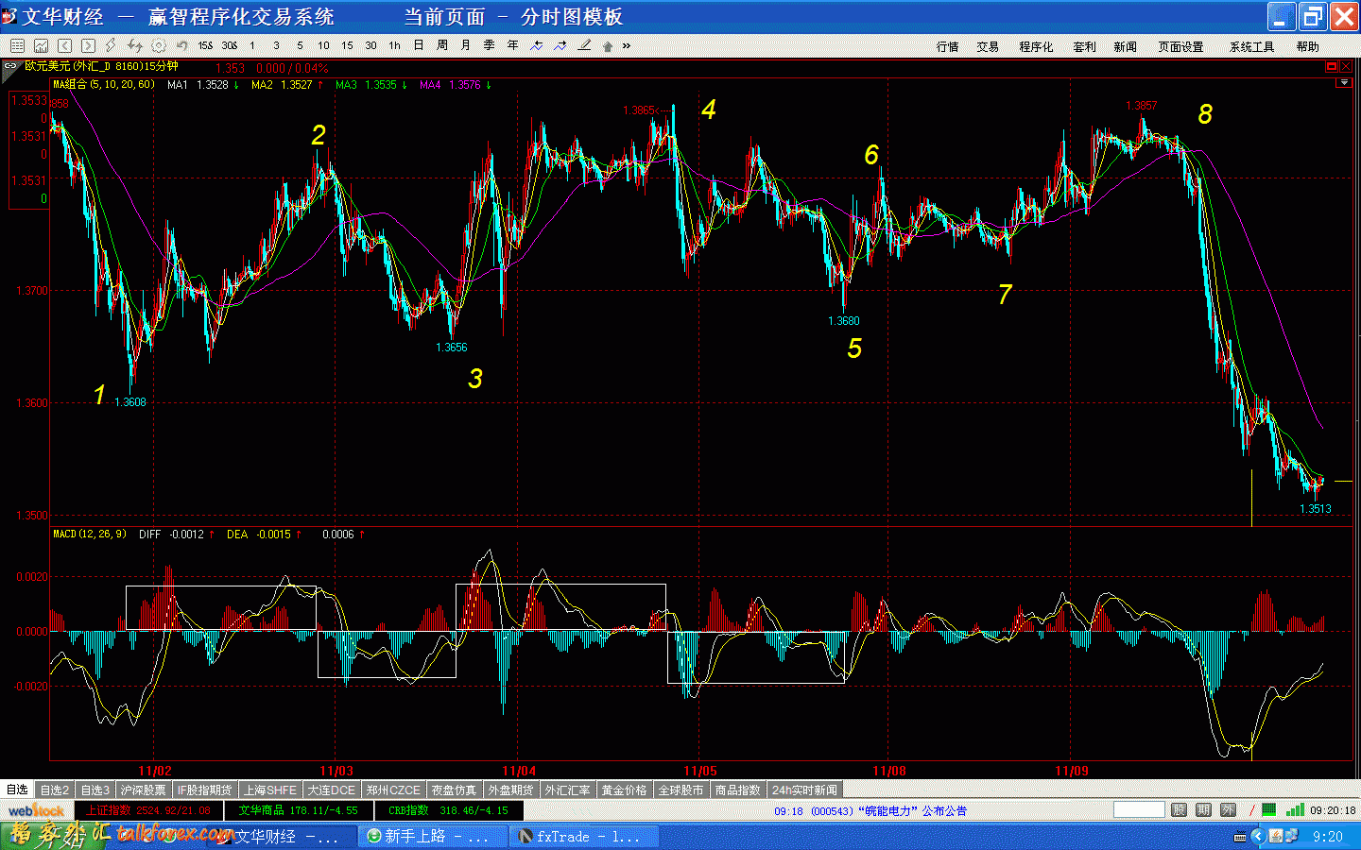Image resolution: width=1361 pixels, height=850 pixels.
Task: Switch to 30 minute period
Action: (370, 45)
